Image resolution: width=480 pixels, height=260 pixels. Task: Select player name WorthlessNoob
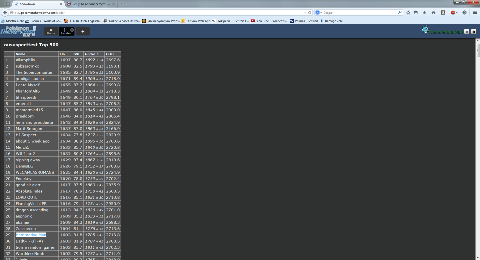point(30,254)
